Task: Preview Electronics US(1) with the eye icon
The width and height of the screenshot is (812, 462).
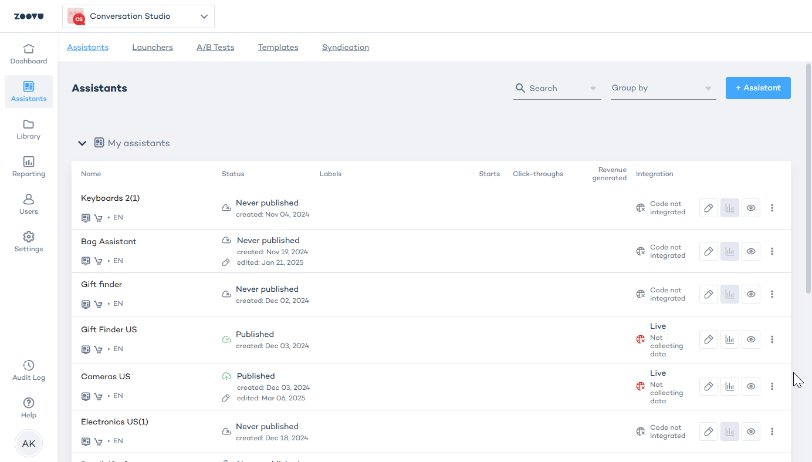Action: pos(751,431)
